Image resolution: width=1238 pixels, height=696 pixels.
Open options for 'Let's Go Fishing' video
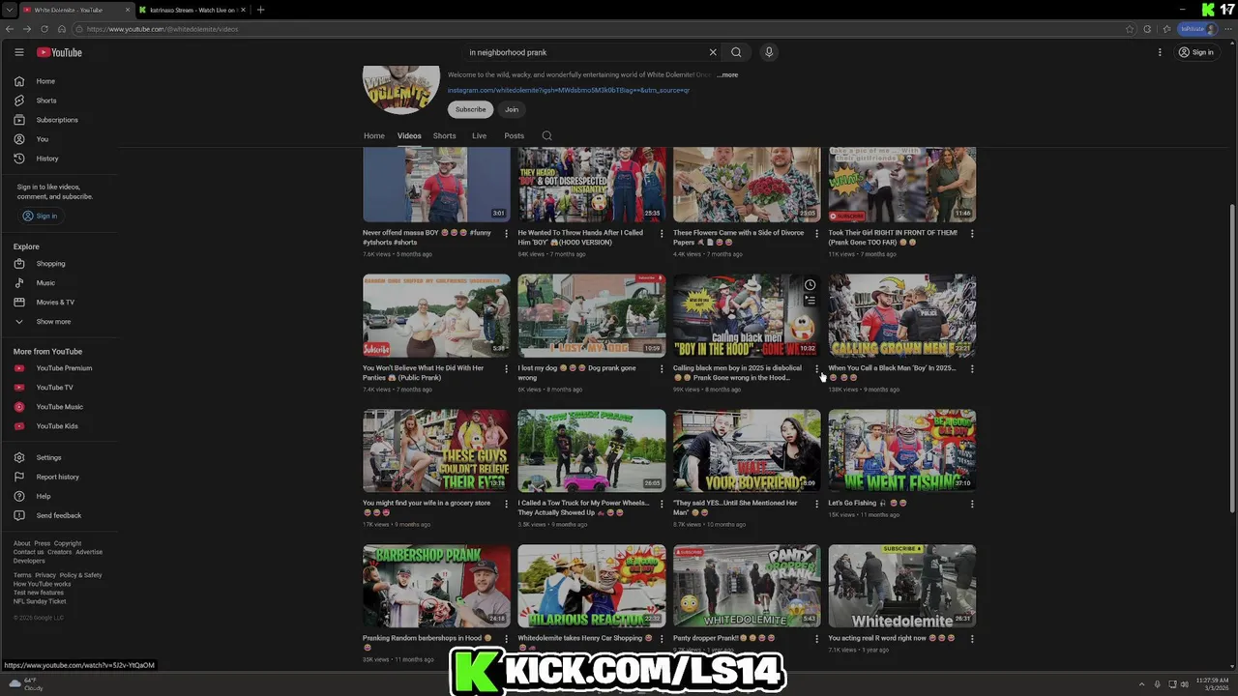[x=972, y=504]
